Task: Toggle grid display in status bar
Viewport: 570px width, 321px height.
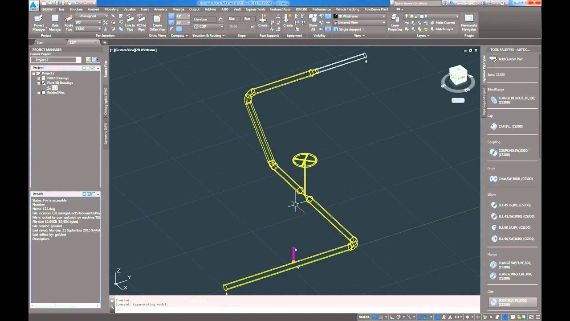Action: coord(375,317)
